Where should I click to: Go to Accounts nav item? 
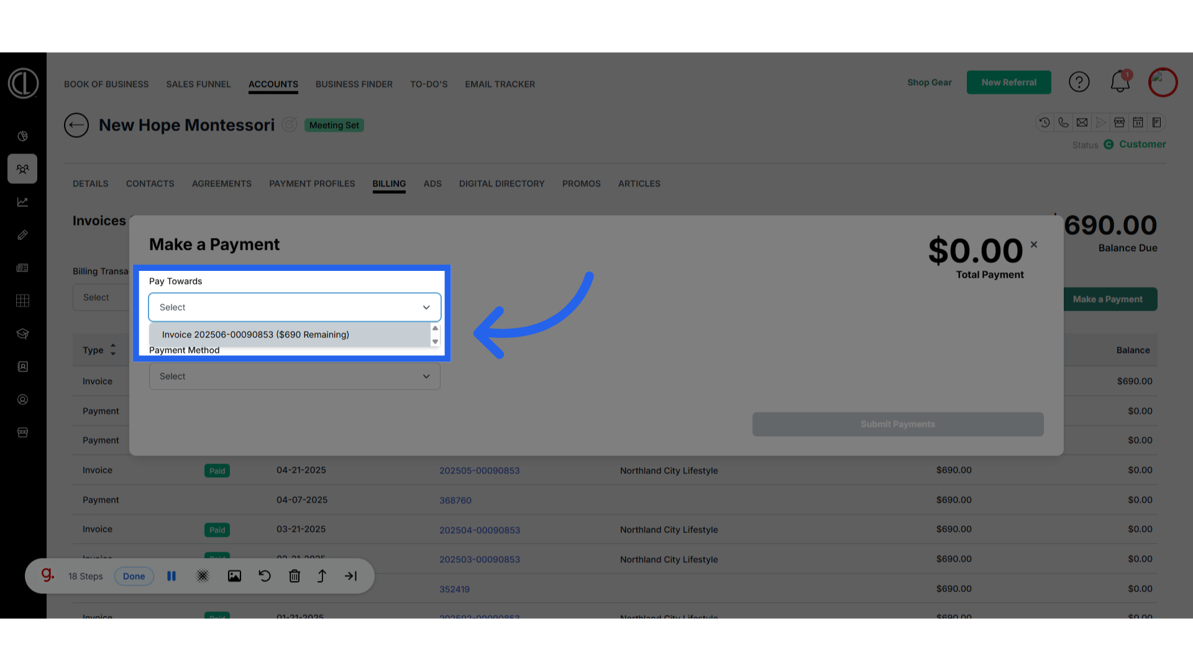point(273,84)
